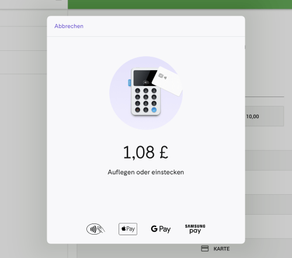Image resolution: width=292 pixels, height=258 pixels.
Task: Click the blue side button on reader
Action: point(130,82)
